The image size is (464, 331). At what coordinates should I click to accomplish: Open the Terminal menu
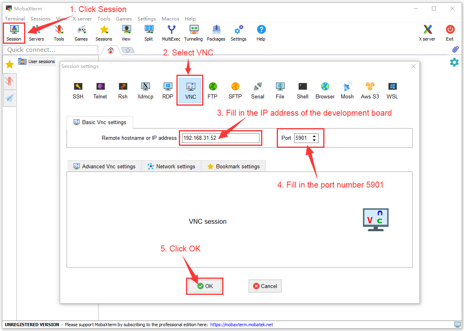click(15, 18)
